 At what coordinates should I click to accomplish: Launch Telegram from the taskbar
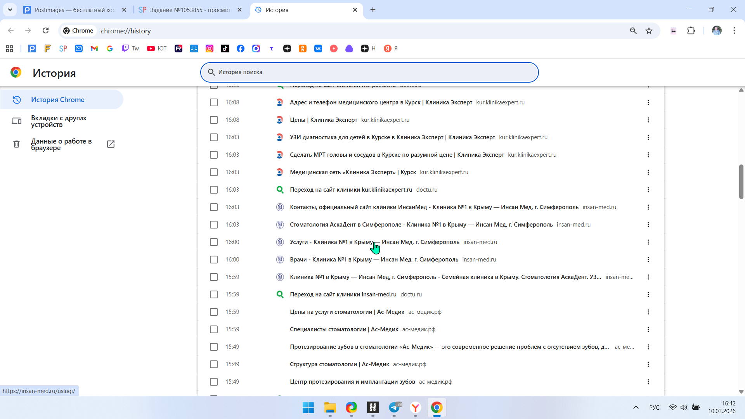coord(395,407)
